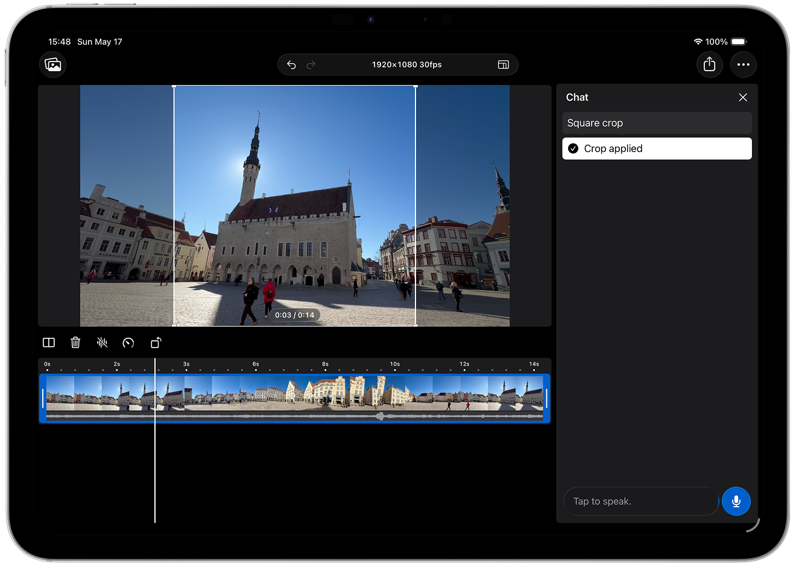
Task: Tap the share export icon
Action: point(710,65)
